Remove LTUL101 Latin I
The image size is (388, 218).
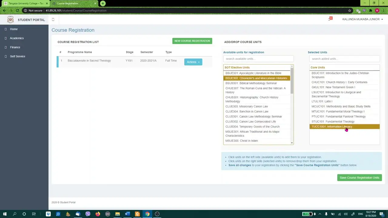[x=345, y=101]
